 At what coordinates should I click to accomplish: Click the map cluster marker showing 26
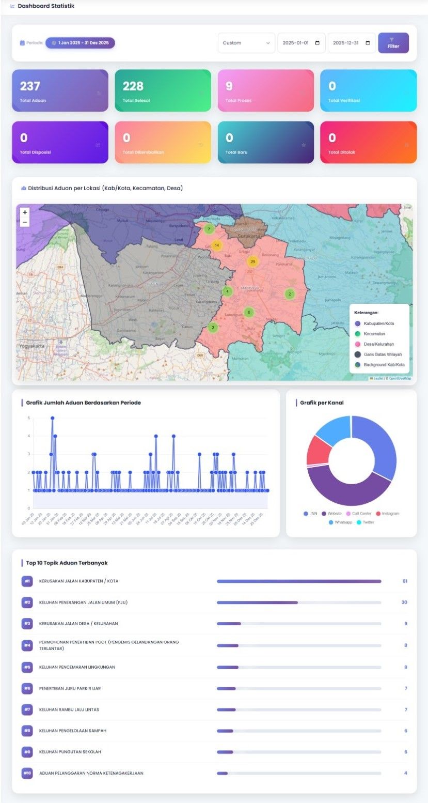(252, 261)
